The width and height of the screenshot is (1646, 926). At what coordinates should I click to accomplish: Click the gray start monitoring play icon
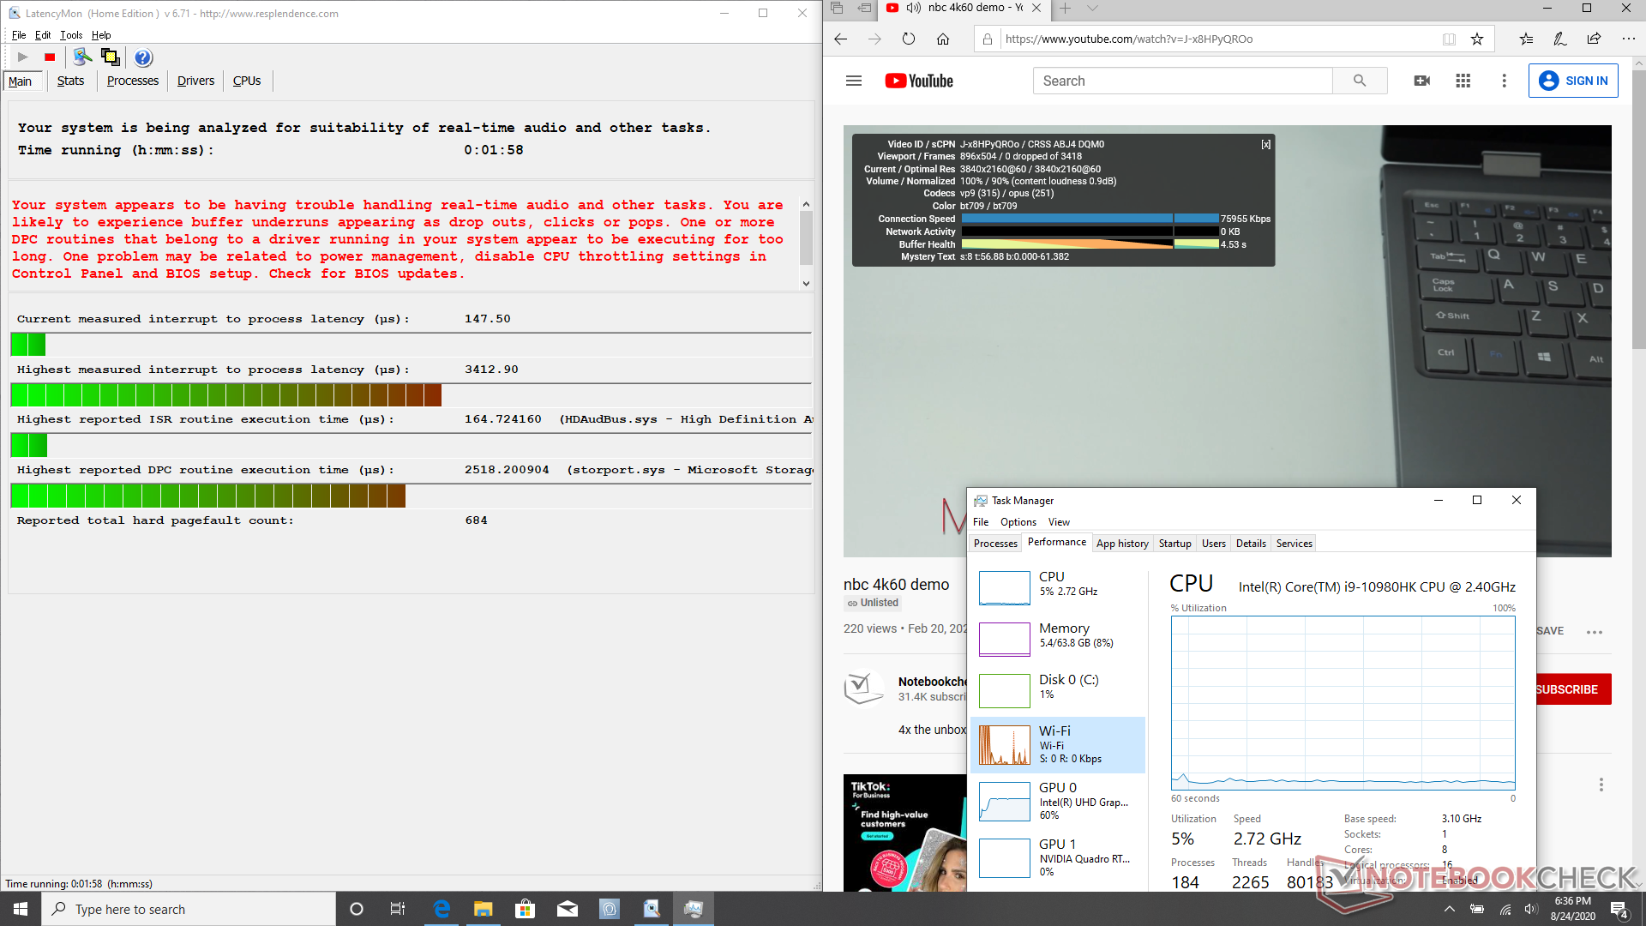pyautogui.click(x=23, y=57)
